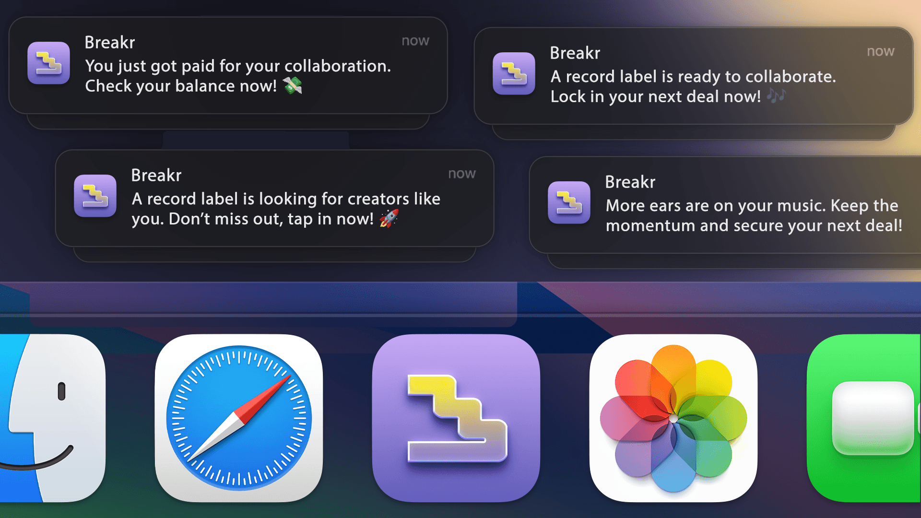Open 'Lock in your next deal' notification
This screenshot has height=518, width=921.
(693, 86)
